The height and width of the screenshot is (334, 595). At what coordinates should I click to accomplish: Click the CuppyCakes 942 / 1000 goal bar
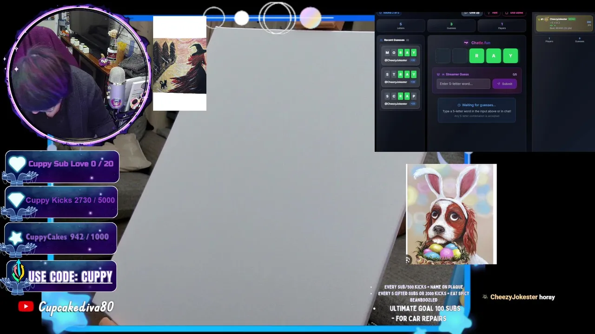pyautogui.click(x=61, y=238)
